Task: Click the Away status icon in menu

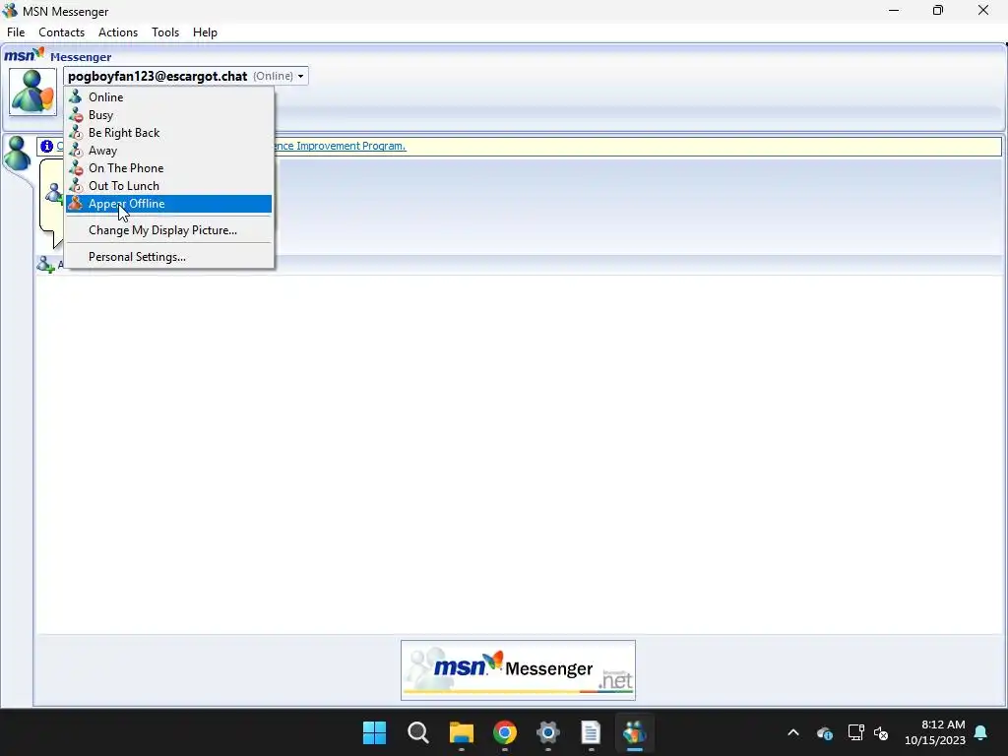Action: tap(76, 151)
